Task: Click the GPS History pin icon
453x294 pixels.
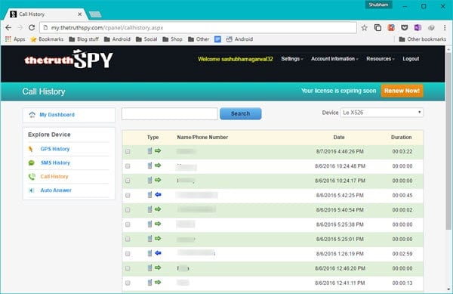Action: [x=31, y=149]
